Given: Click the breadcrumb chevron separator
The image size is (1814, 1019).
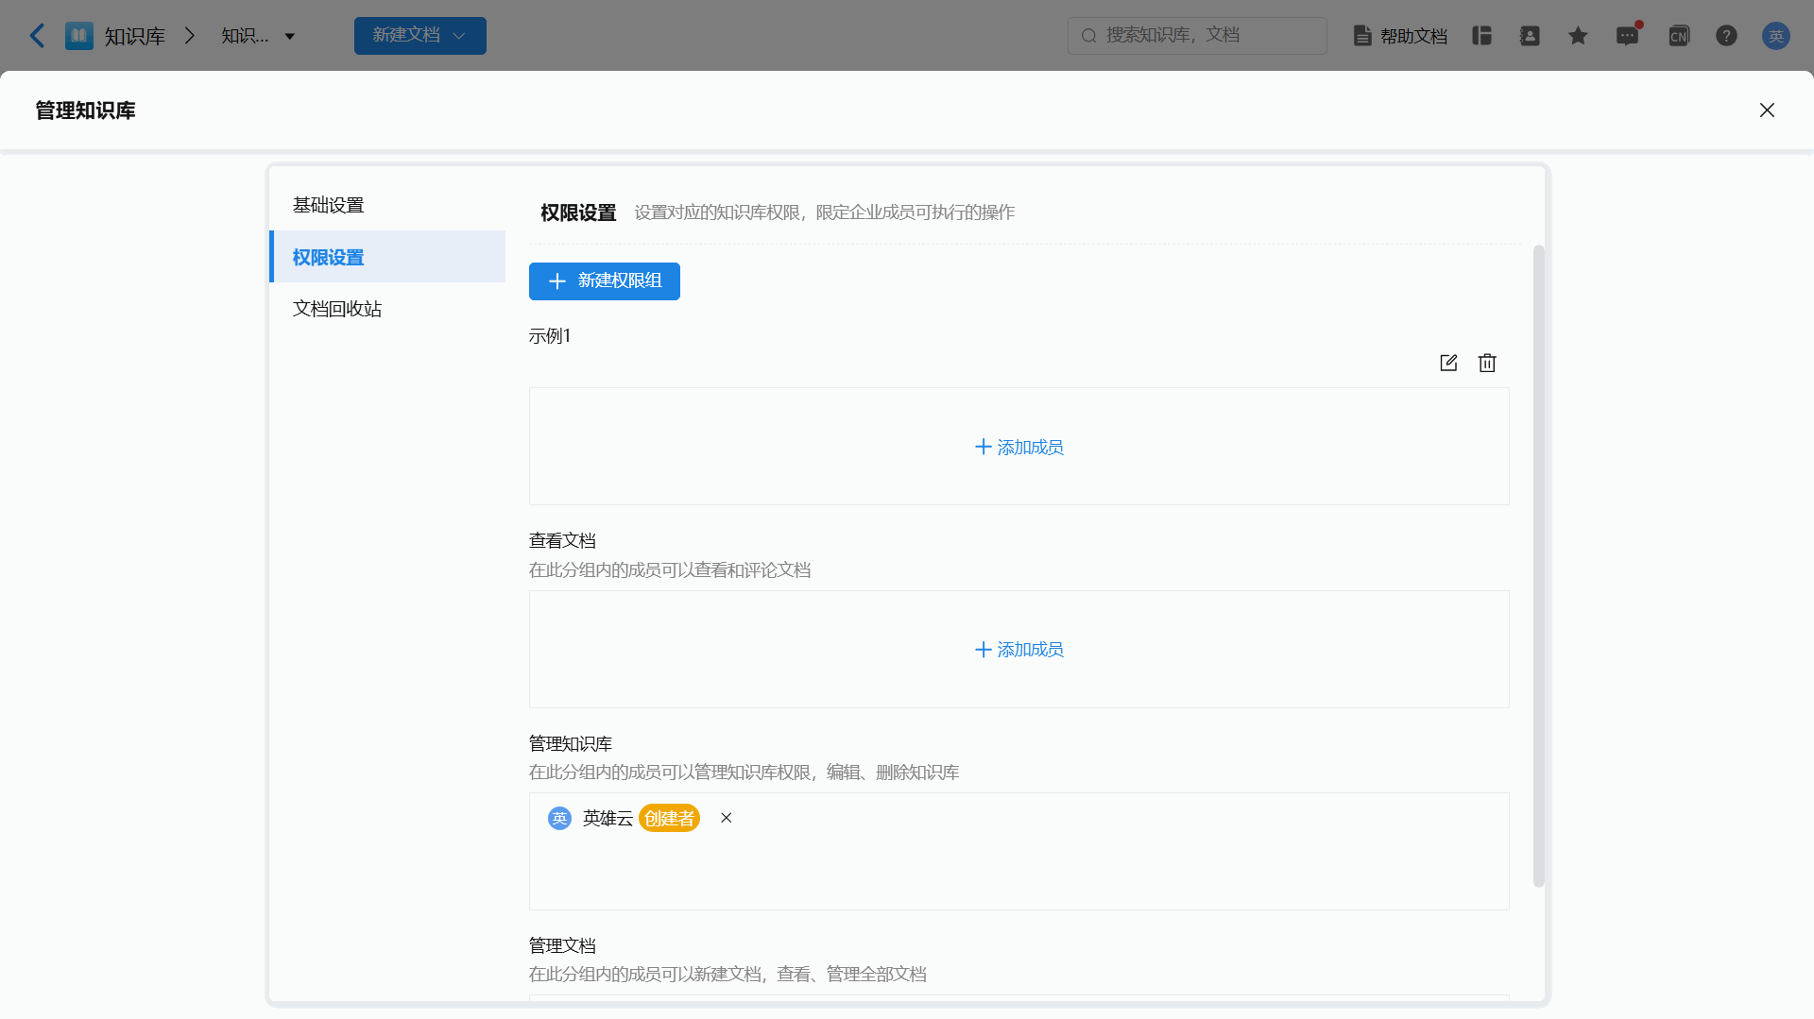Looking at the screenshot, I should [x=190, y=36].
